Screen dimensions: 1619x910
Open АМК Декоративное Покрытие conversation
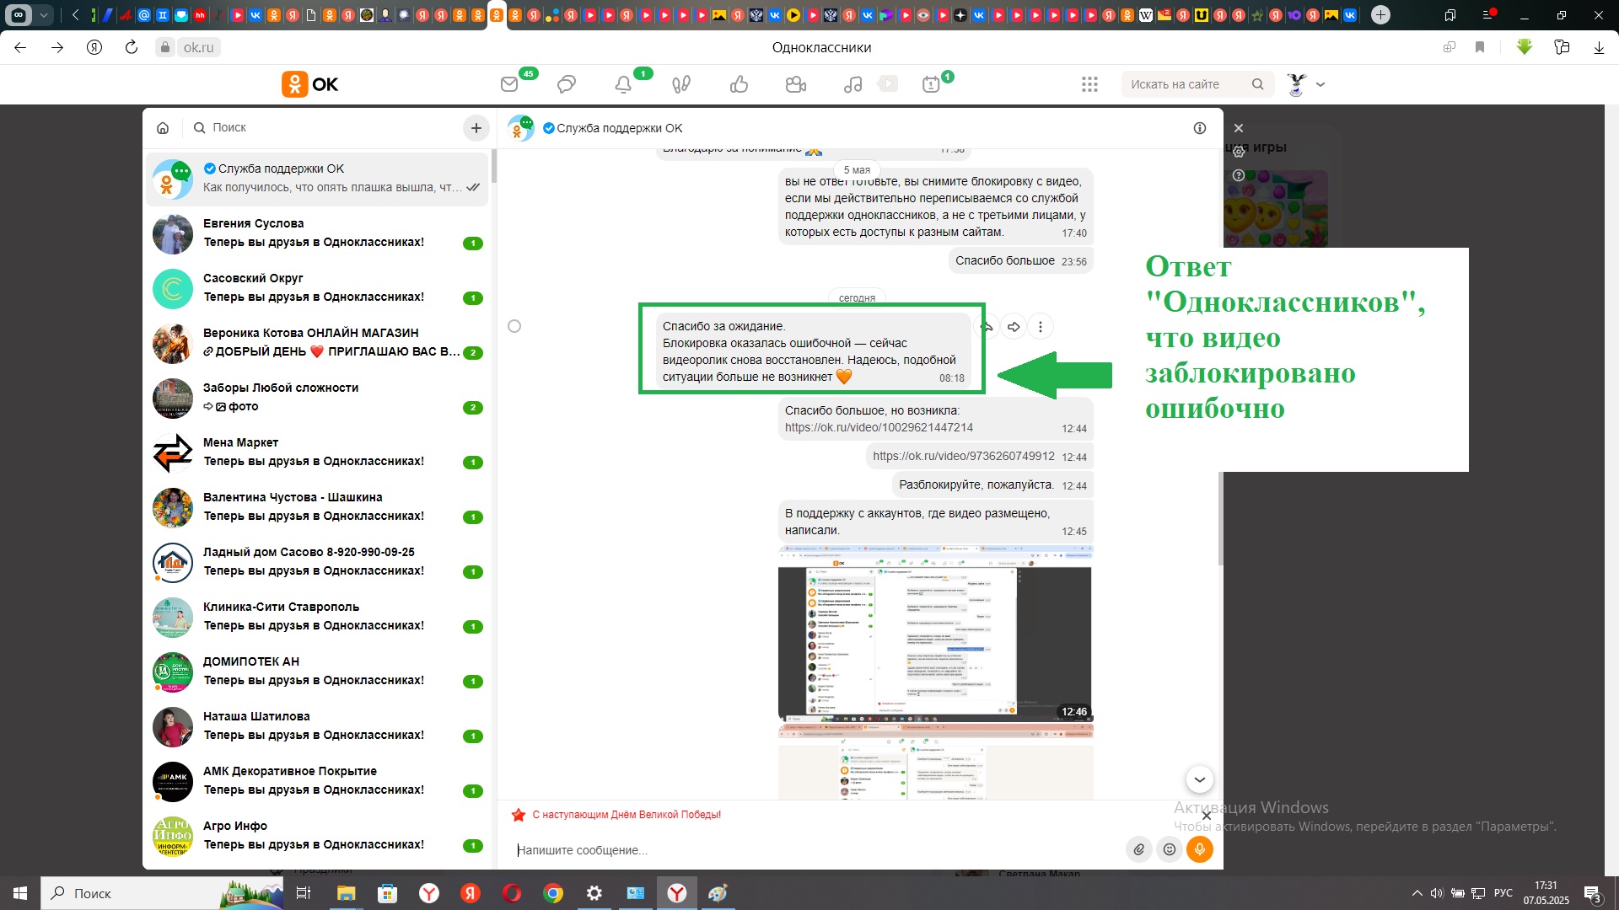pyautogui.click(x=317, y=781)
